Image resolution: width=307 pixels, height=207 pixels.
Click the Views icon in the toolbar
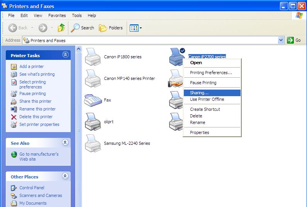pos(134,28)
